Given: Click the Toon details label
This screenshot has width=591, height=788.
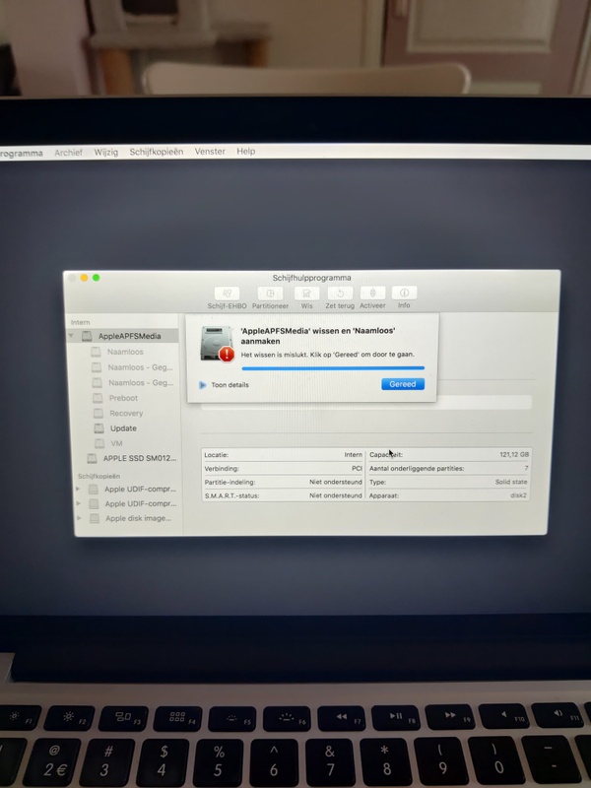Looking at the screenshot, I should (x=230, y=385).
